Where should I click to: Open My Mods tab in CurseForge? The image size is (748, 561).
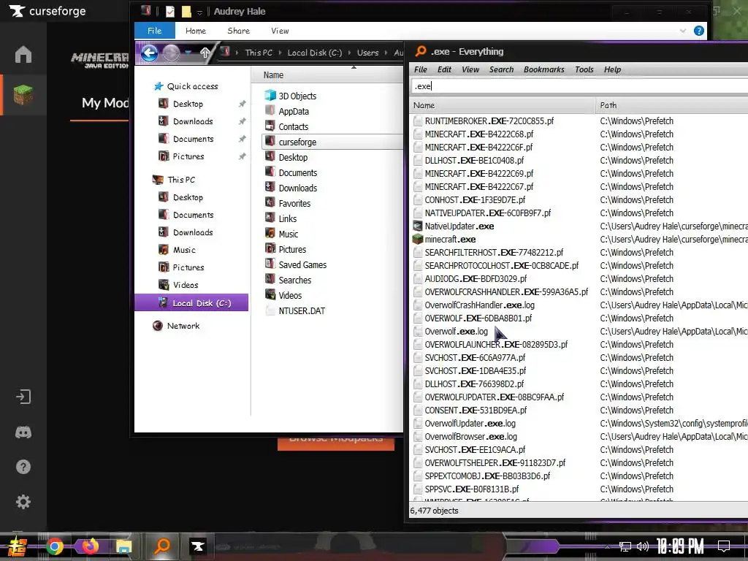tap(105, 103)
